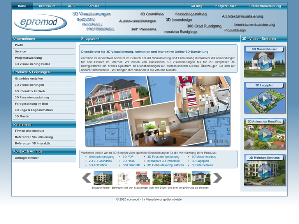
Task: Play the 3D Animation Rundflug video
Action: 265,135
